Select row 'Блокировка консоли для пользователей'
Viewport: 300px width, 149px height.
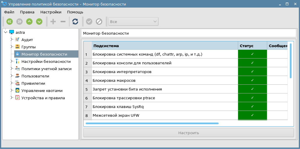pyautogui.click(x=165, y=63)
